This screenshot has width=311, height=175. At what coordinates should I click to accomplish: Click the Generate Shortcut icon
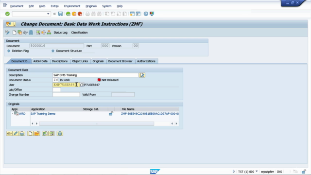coord(138,14)
